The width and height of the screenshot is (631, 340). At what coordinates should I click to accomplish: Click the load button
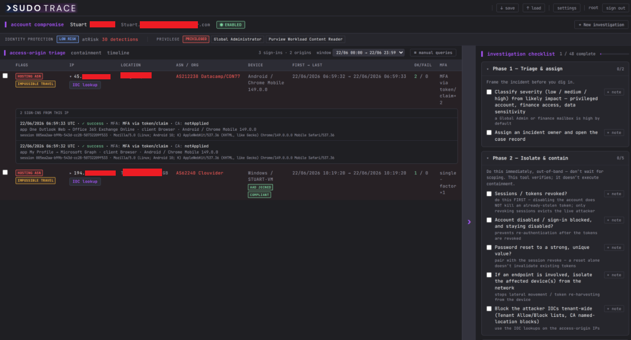coord(534,8)
